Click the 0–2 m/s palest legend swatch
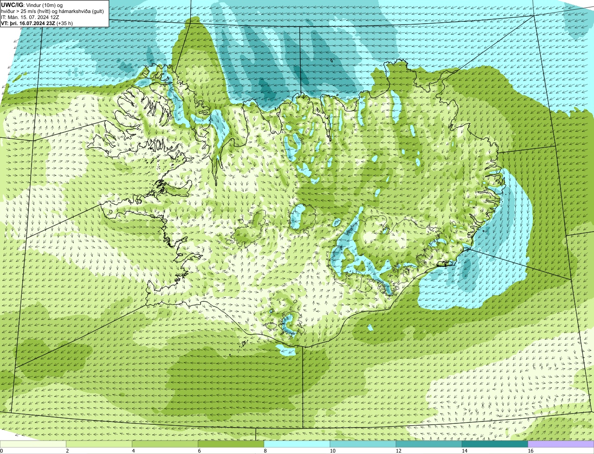The width and height of the screenshot is (594, 454). [33, 444]
